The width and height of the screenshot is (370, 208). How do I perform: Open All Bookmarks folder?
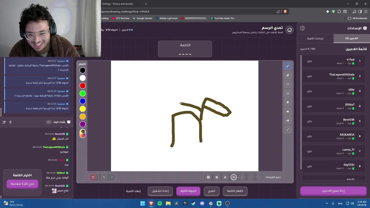click(358, 18)
